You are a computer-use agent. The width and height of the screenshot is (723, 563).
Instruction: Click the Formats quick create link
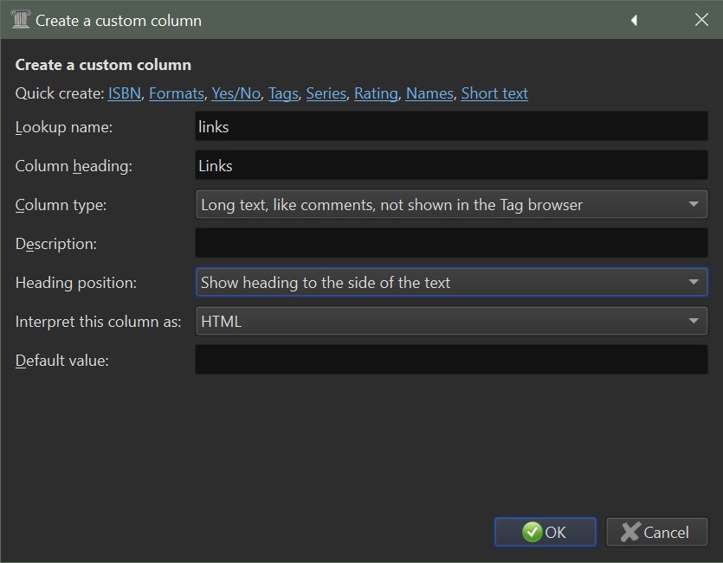click(x=177, y=93)
